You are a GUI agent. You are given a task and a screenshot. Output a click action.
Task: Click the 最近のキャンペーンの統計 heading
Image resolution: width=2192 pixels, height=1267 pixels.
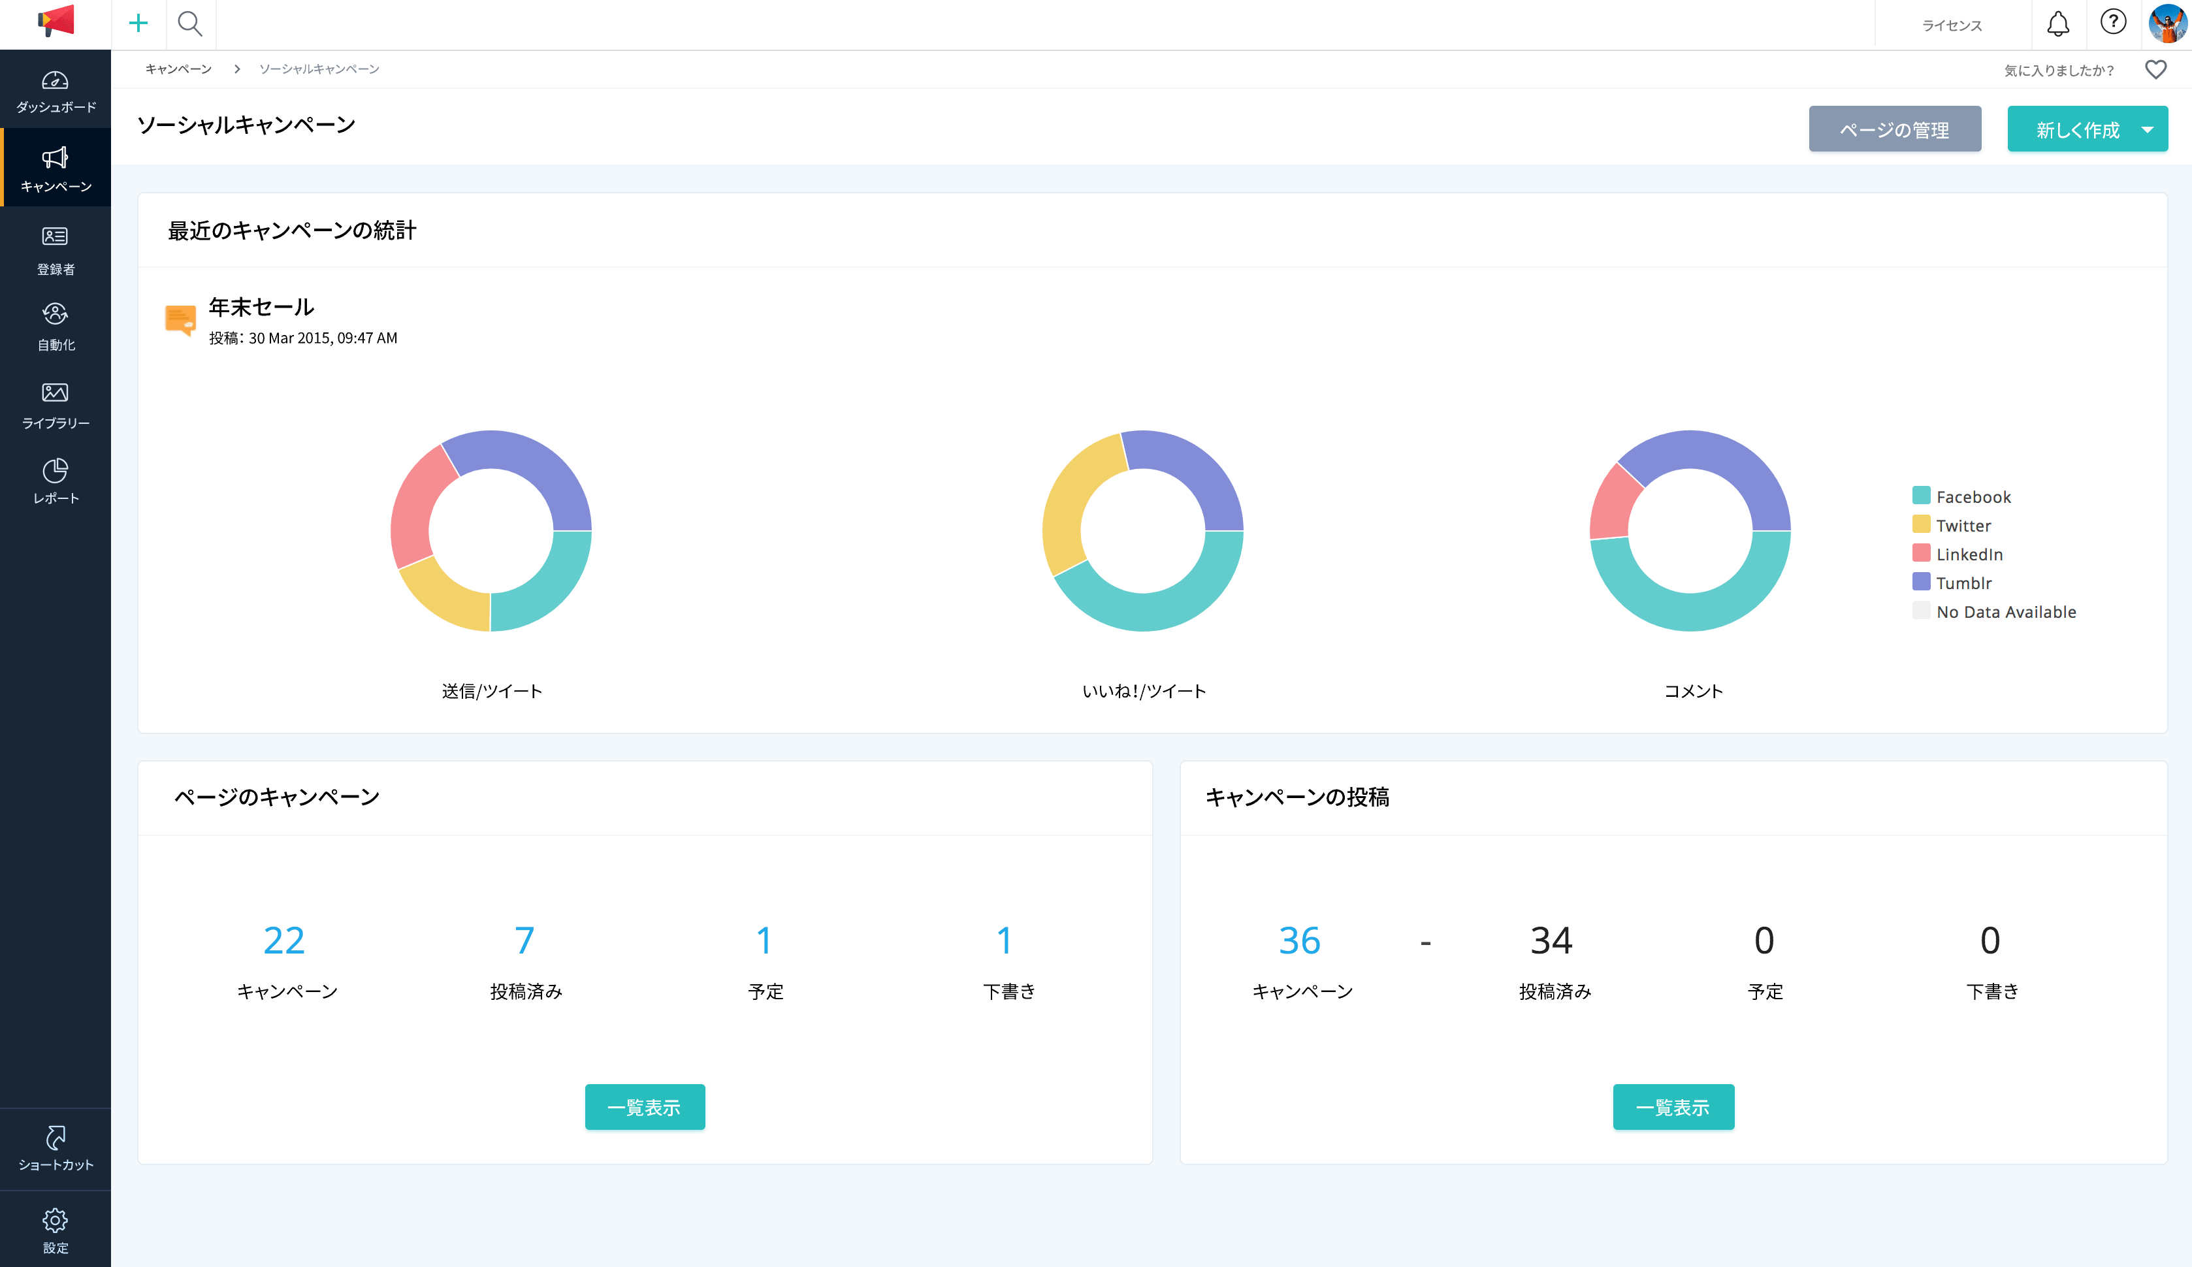pyautogui.click(x=292, y=231)
